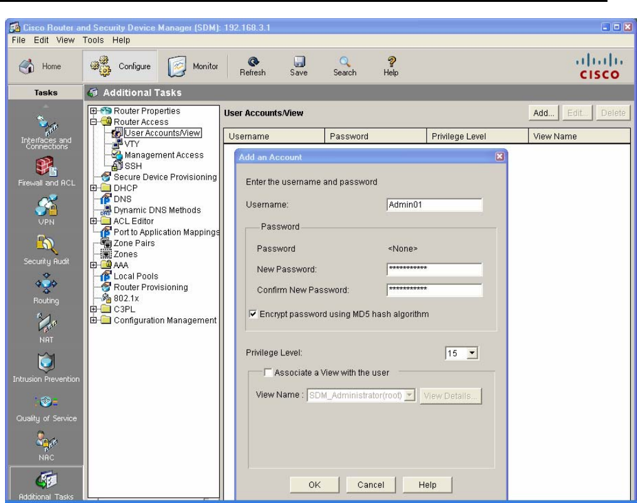This screenshot has width=637, height=503.
Task: Expand the C3PL folder
Action: pos(94,309)
